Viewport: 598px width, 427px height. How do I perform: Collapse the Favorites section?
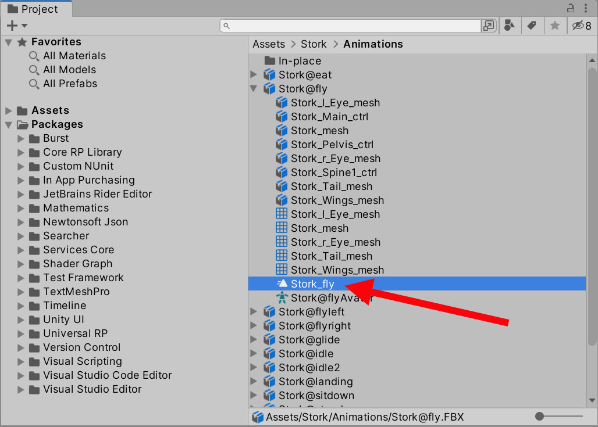(8, 42)
